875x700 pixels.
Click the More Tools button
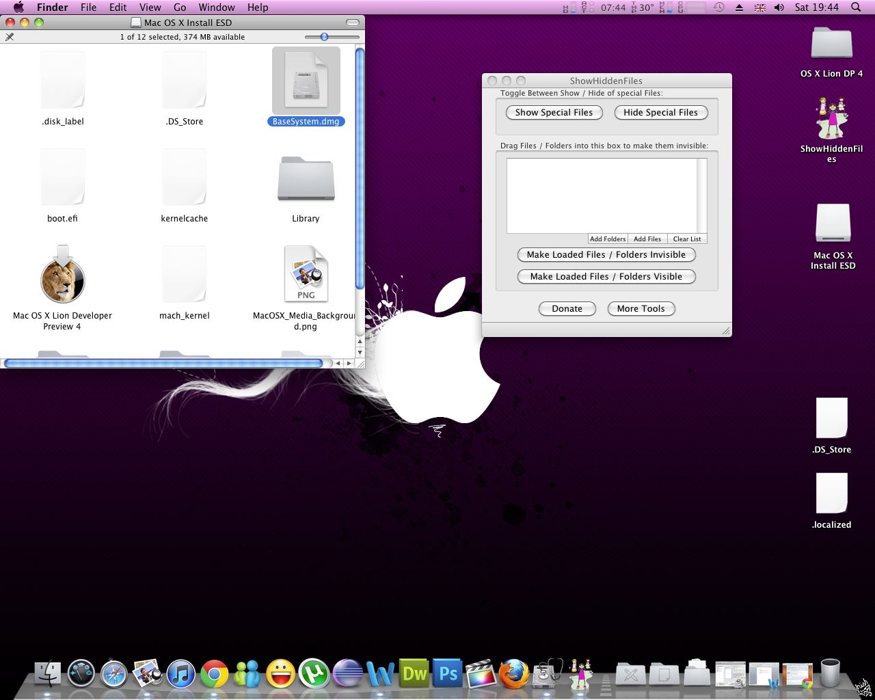(x=641, y=308)
